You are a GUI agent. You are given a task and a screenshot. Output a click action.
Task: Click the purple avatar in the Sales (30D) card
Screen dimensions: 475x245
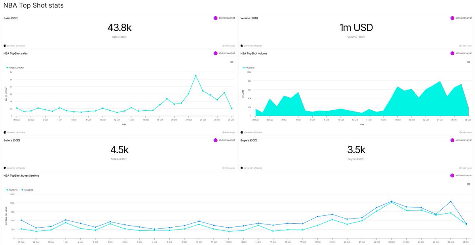click(x=215, y=18)
